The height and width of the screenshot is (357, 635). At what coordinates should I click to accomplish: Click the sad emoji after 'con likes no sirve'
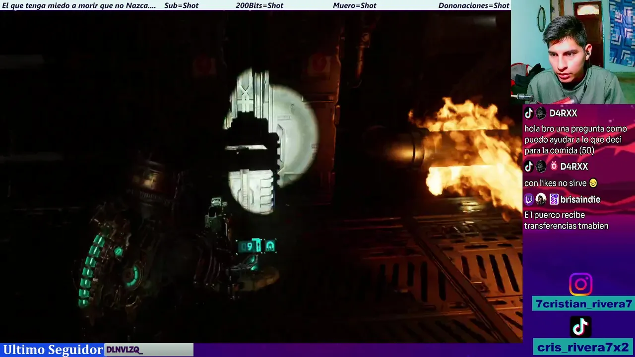pos(592,183)
